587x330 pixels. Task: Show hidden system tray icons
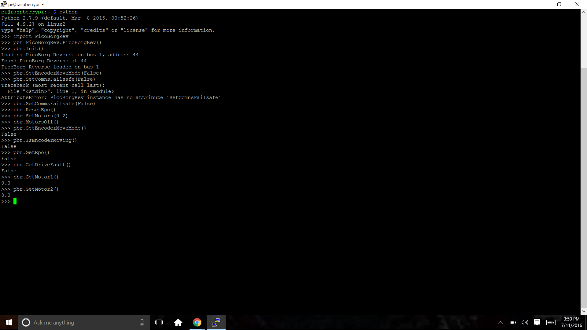click(500, 322)
